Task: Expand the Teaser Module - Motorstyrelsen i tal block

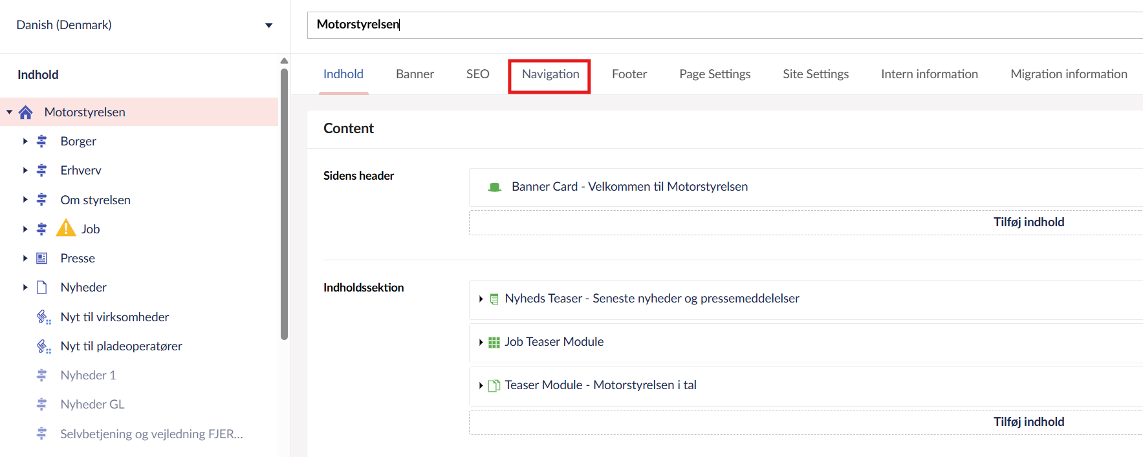Action: 481,385
